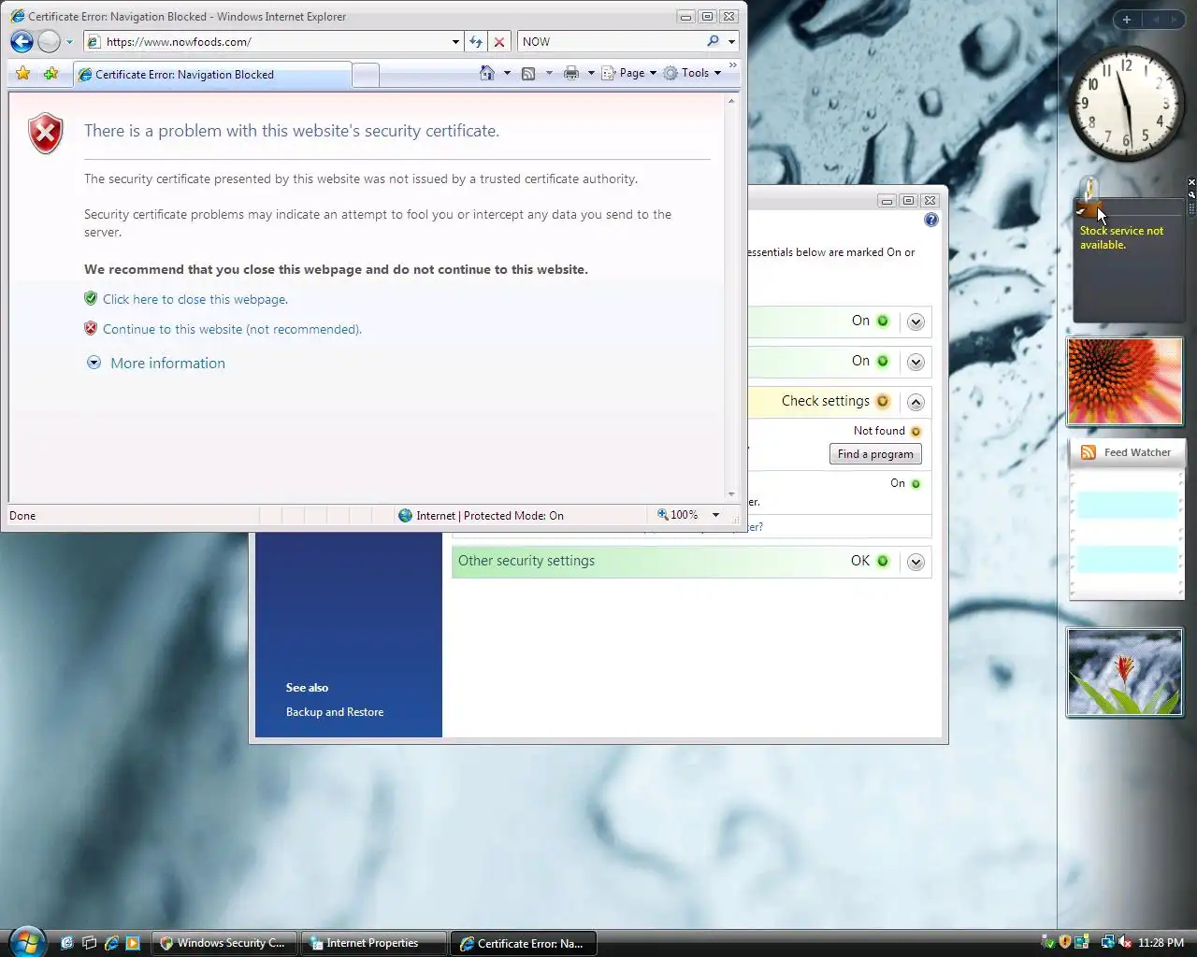Click Backup and Restore link in Security Center
The height and width of the screenshot is (957, 1197).
click(335, 712)
